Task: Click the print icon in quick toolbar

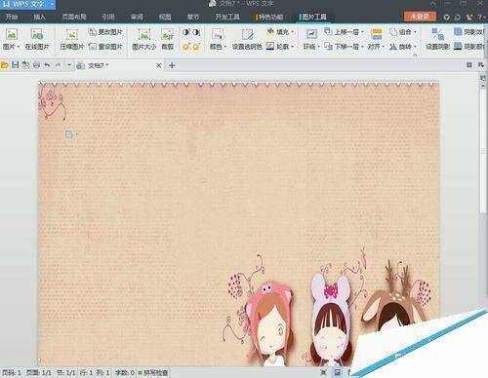Action: [x=36, y=65]
